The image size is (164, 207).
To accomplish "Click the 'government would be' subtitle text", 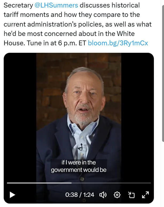I will click(79, 170).
